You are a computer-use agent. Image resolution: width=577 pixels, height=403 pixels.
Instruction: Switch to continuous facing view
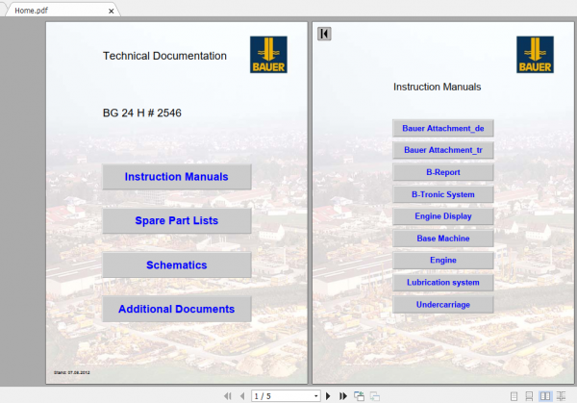[x=561, y=396]
